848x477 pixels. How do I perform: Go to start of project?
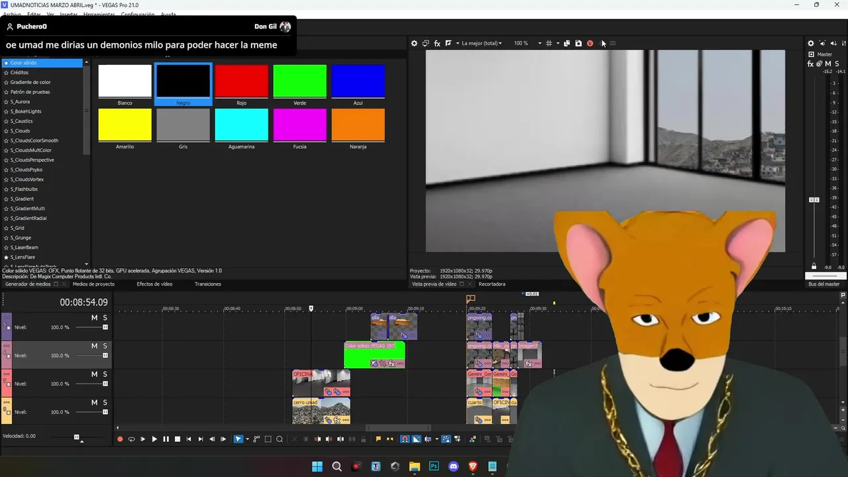pyautogui.click(x=189, y=439)
